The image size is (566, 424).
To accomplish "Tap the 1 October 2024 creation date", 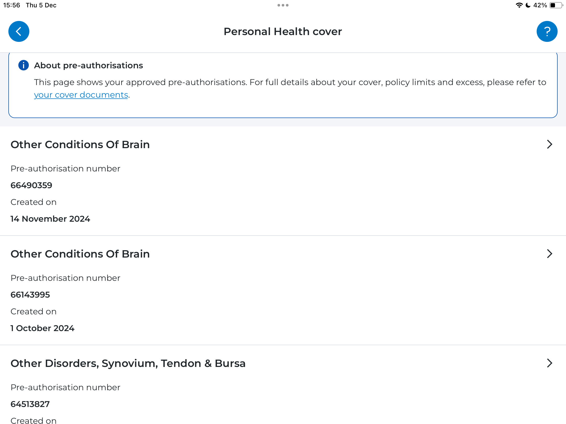I will pyautogui.click(x=42, y=328).
